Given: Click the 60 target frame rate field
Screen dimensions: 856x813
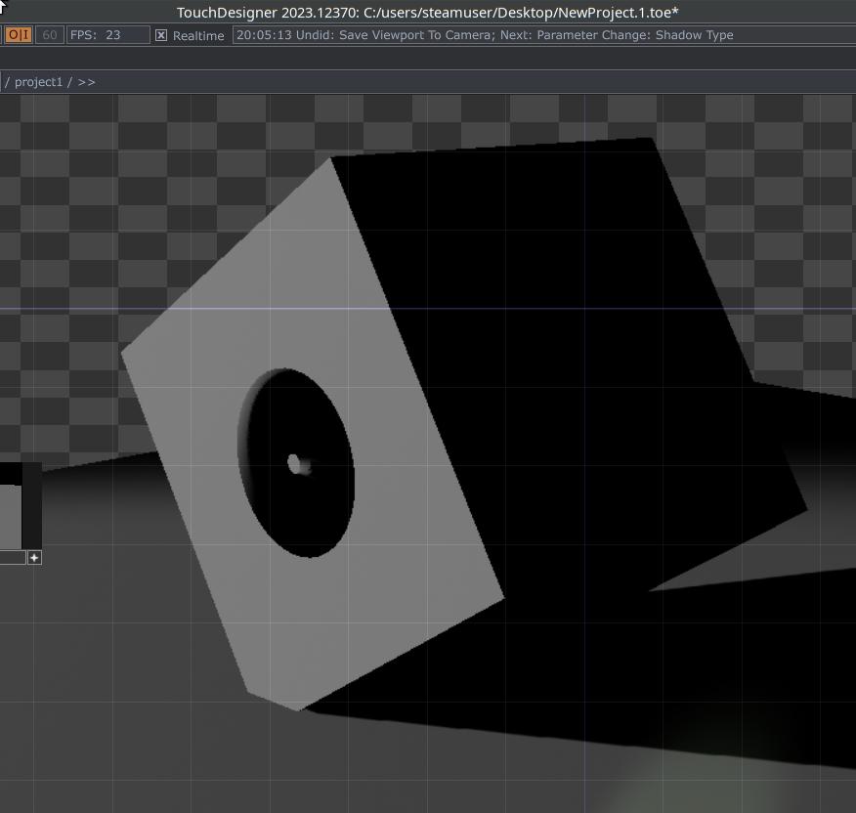Looking at the screenshot, I should tap(50, 35).
